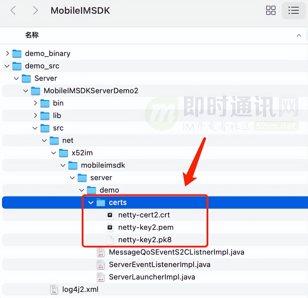The width and height of the screenshot is (308, 298).
Task: Click the MobileIMSDKServerDemo2 folder name
Action: click(91, 91)
